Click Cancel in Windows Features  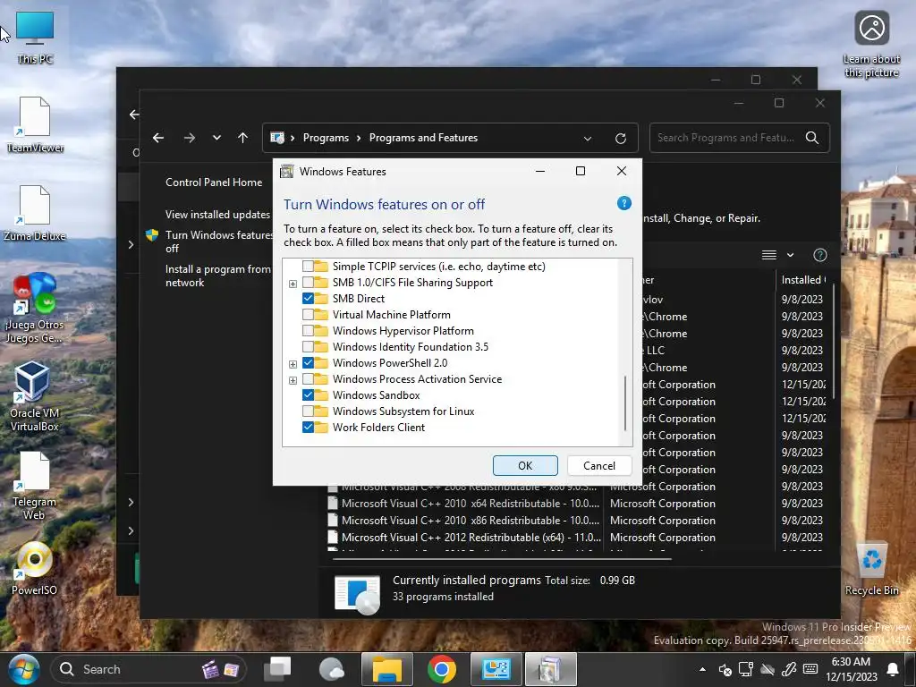tap(599, 465)
